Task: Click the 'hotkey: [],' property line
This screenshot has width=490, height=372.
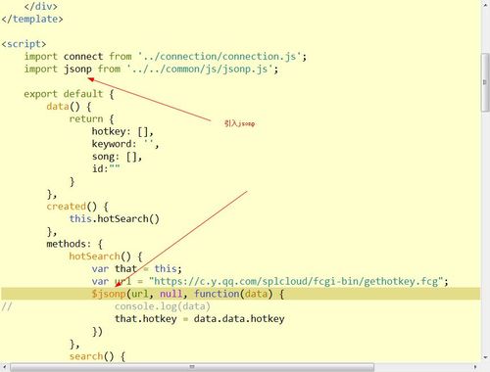Action: coord(122,131)
